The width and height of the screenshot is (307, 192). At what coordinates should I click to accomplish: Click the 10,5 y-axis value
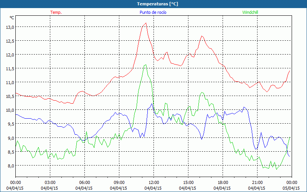pyautogui.click(x=10, y=96)
